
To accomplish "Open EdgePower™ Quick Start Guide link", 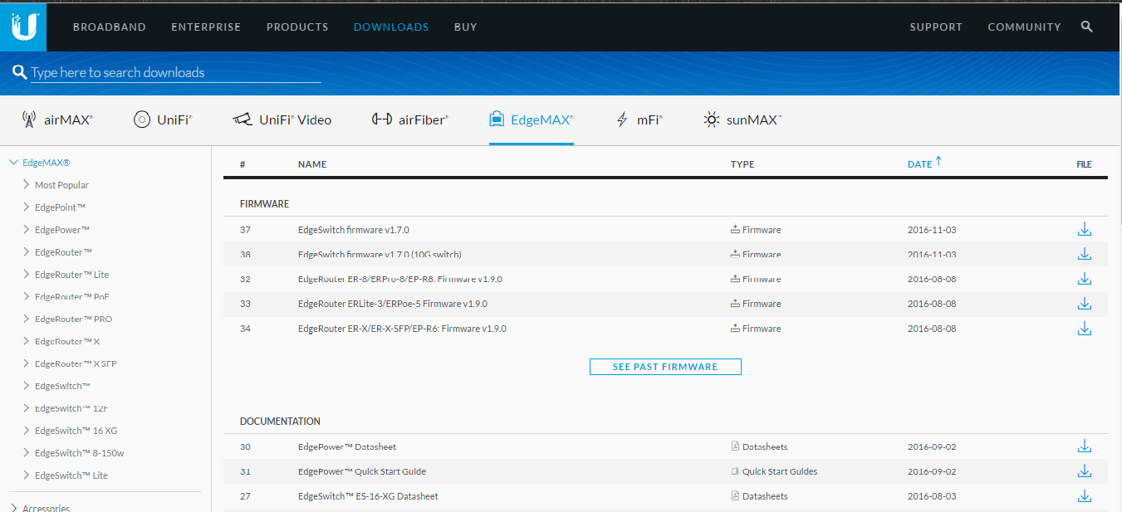I will tap(362, 471).
